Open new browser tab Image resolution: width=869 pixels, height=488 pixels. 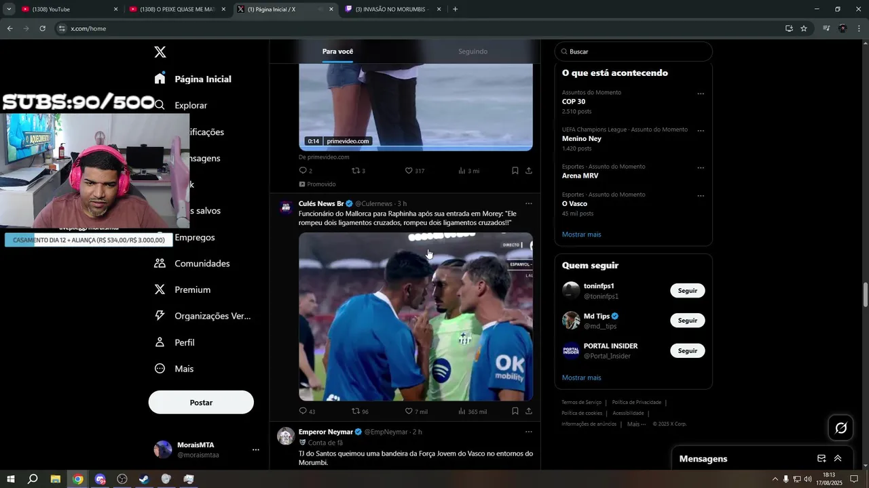tap(455, 9)
